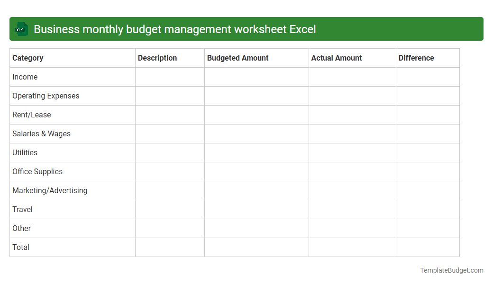The height and width of the screenshot is (284, 493).
Task: Select the Budgeted Amount column header
Action: click(x=237, y=58)
